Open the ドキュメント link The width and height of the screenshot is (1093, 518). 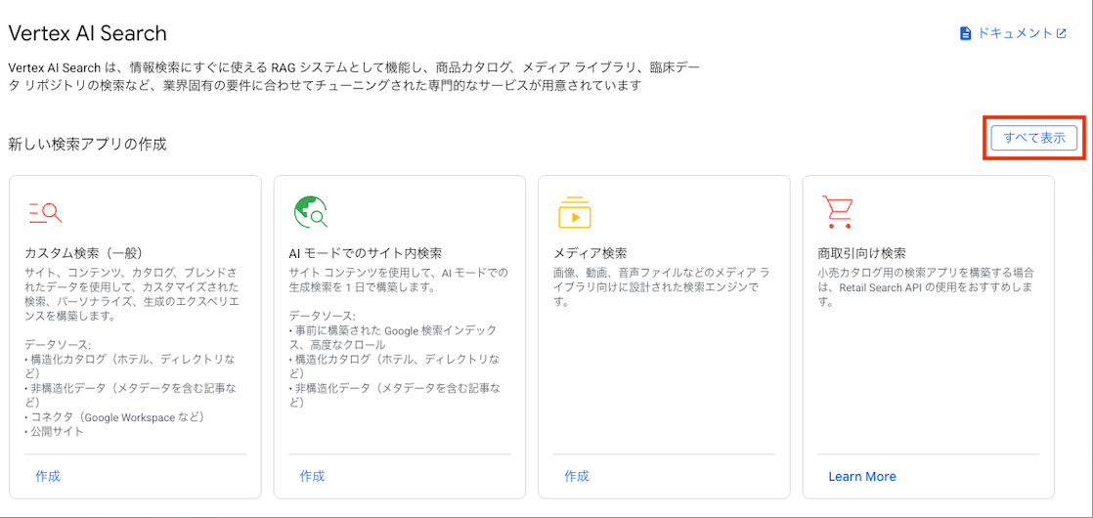tap(1013, 33)
